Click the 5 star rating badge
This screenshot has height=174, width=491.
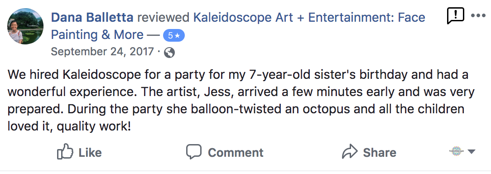(174, 36)
